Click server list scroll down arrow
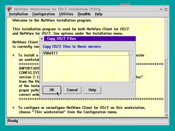 [x=131, y=80]
